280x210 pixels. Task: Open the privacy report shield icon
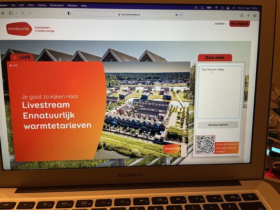(69, 13)
